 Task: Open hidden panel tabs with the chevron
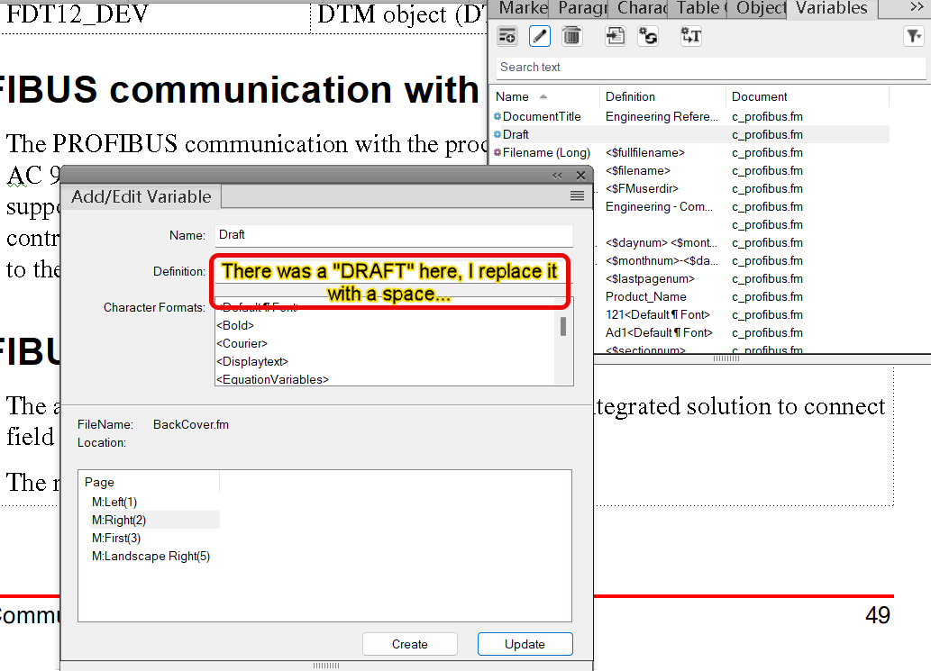pos(916,9)
